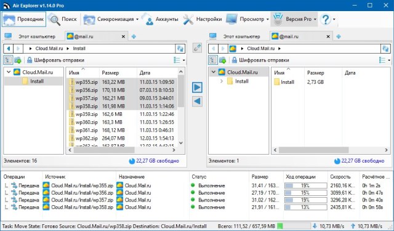Click the left-pointing transfer arrow button
394x231 pixels.
pyautogui.click(x=197, y=101)
